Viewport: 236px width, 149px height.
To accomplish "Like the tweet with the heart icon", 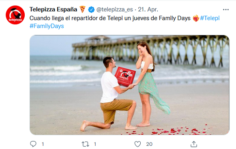I will pos(137,144).
